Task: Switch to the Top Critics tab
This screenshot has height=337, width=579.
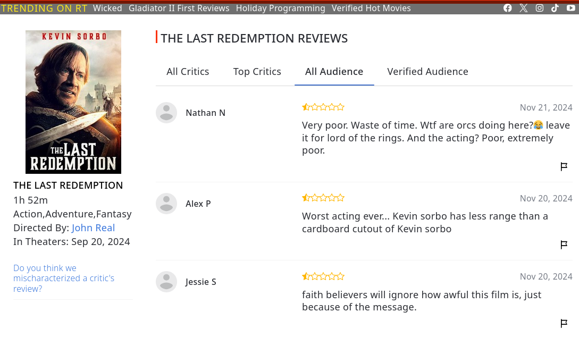Action: [257, 72]
